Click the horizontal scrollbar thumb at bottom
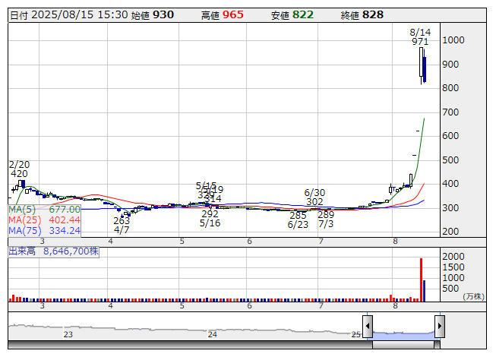496x357 pixels. (403, 345)
